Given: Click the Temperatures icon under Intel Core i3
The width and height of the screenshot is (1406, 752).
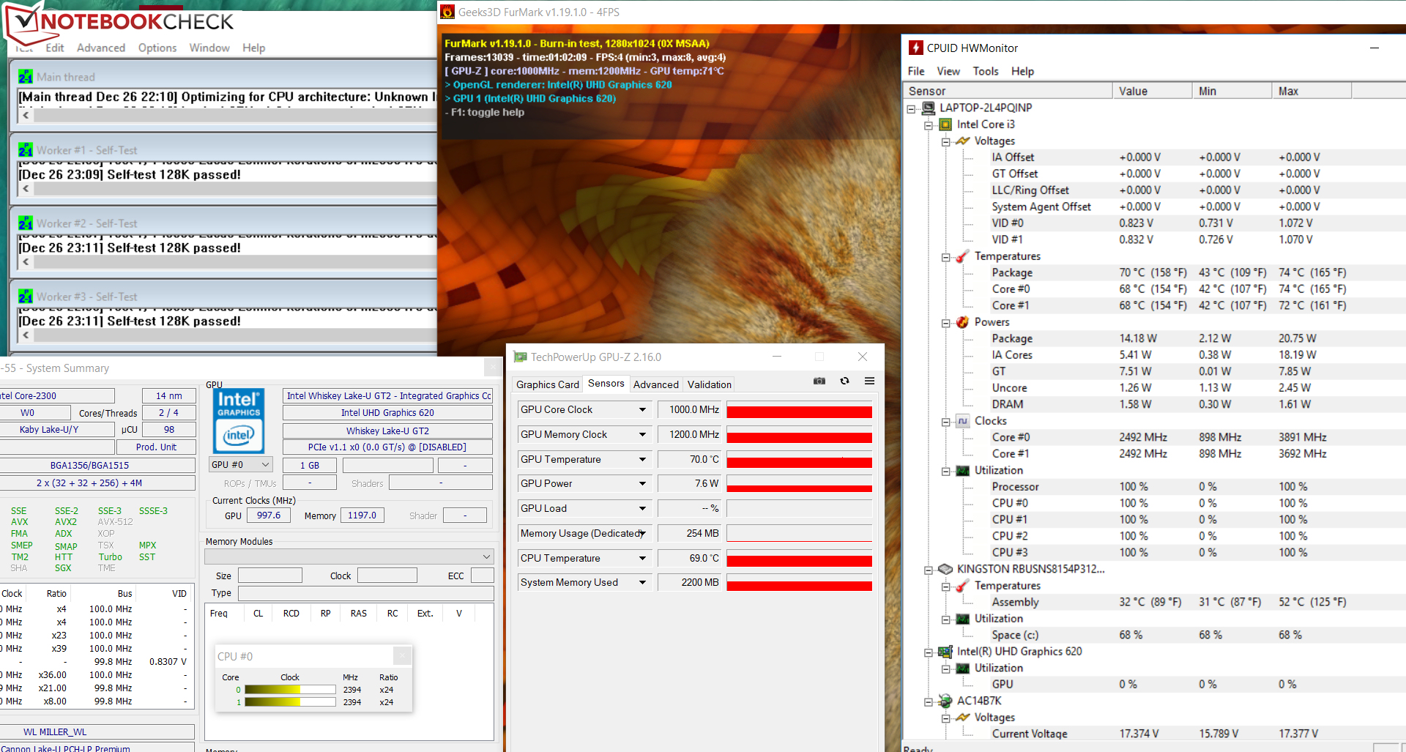Looking at the screenshot, I should click(963, 256).
